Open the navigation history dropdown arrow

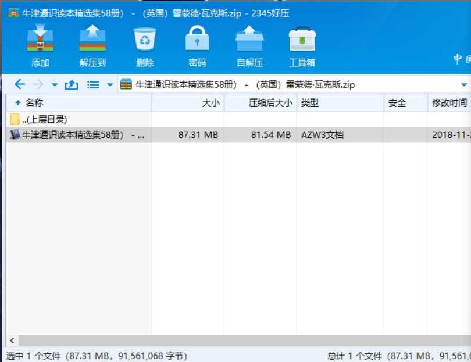[x=55, y=85]
